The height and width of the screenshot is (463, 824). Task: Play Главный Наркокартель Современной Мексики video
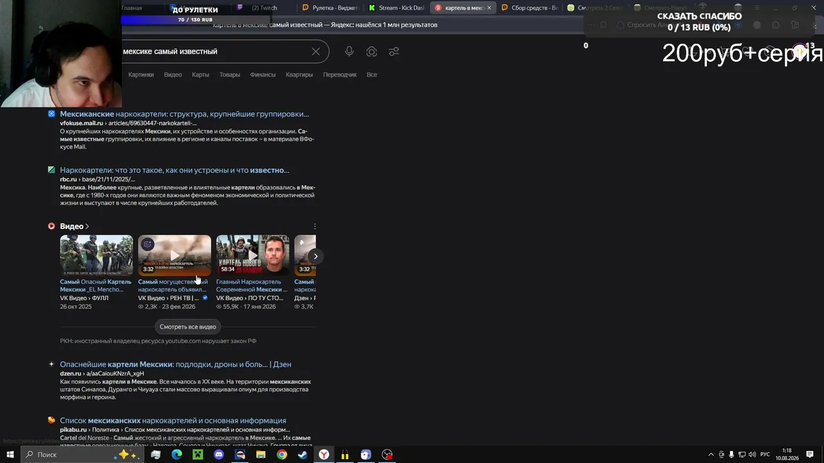point(252,255)
